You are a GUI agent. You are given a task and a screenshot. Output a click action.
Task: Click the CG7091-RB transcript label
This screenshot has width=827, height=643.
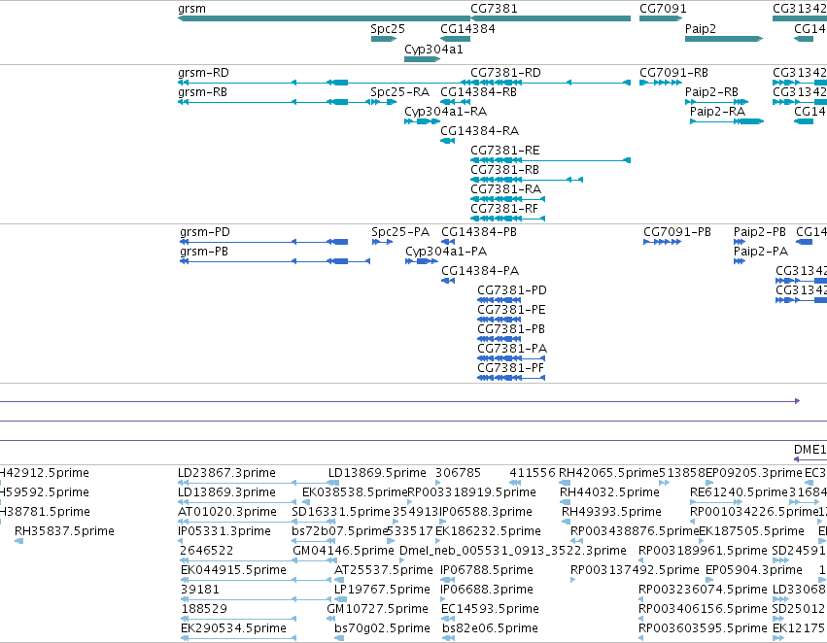coord(673,73)
